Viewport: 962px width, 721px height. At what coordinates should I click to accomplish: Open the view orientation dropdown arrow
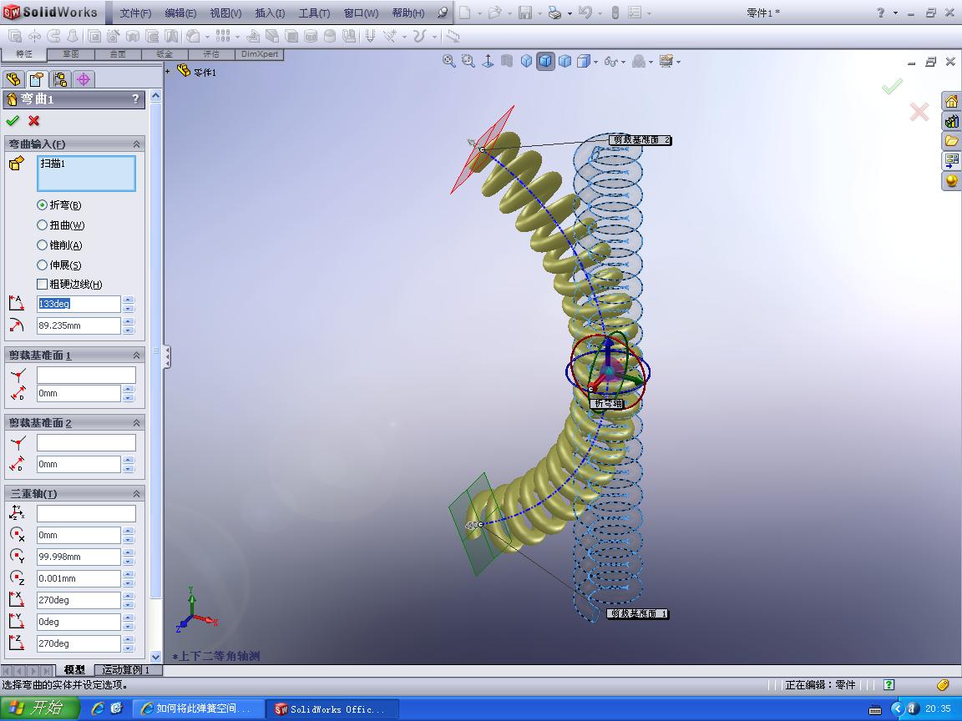coord(595,62)
